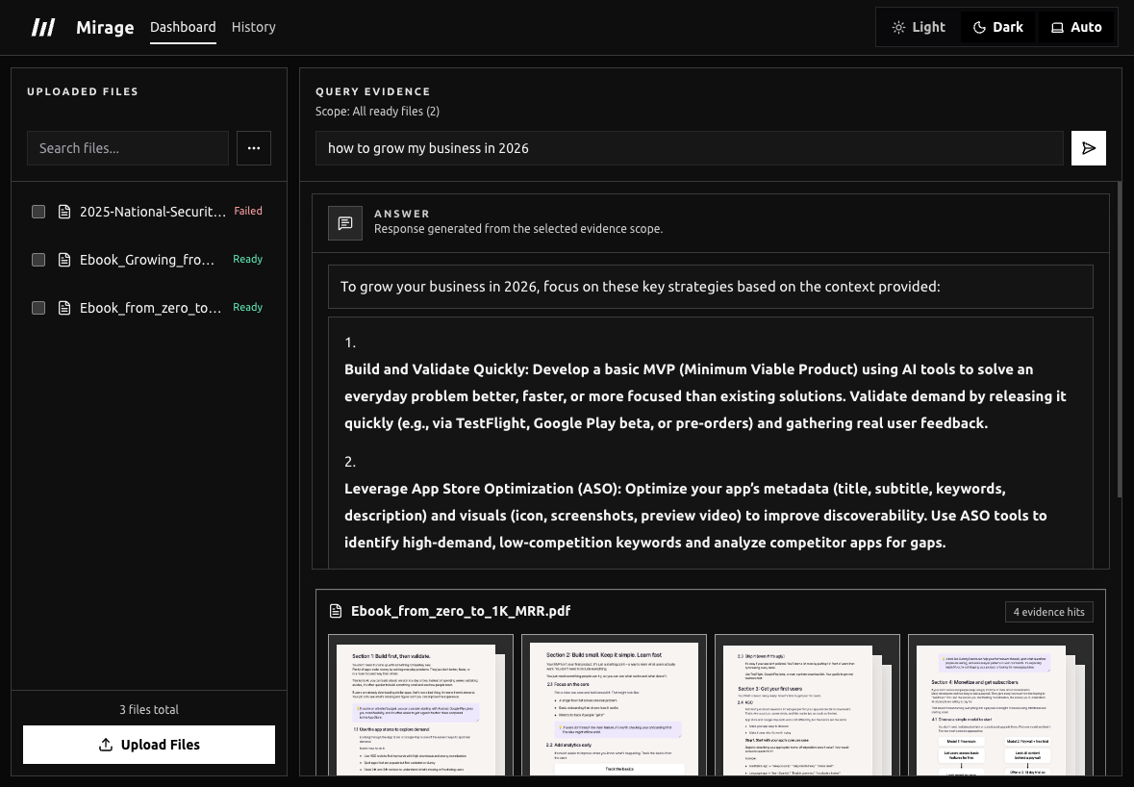
Task: Click the answer chat bubble icon
Action: coord(345,222)
